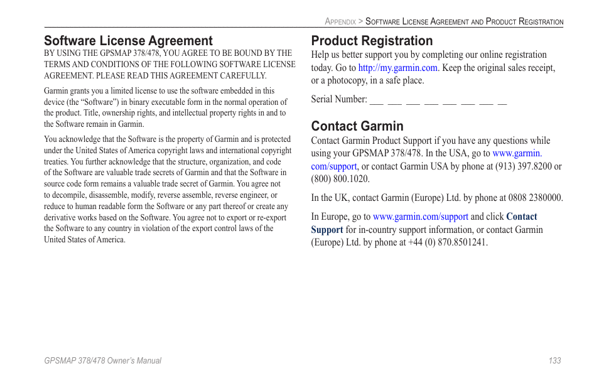Click the "United States of America." final line
The image size is (599, 388).
pyautogui.click(x=84, y=240)
